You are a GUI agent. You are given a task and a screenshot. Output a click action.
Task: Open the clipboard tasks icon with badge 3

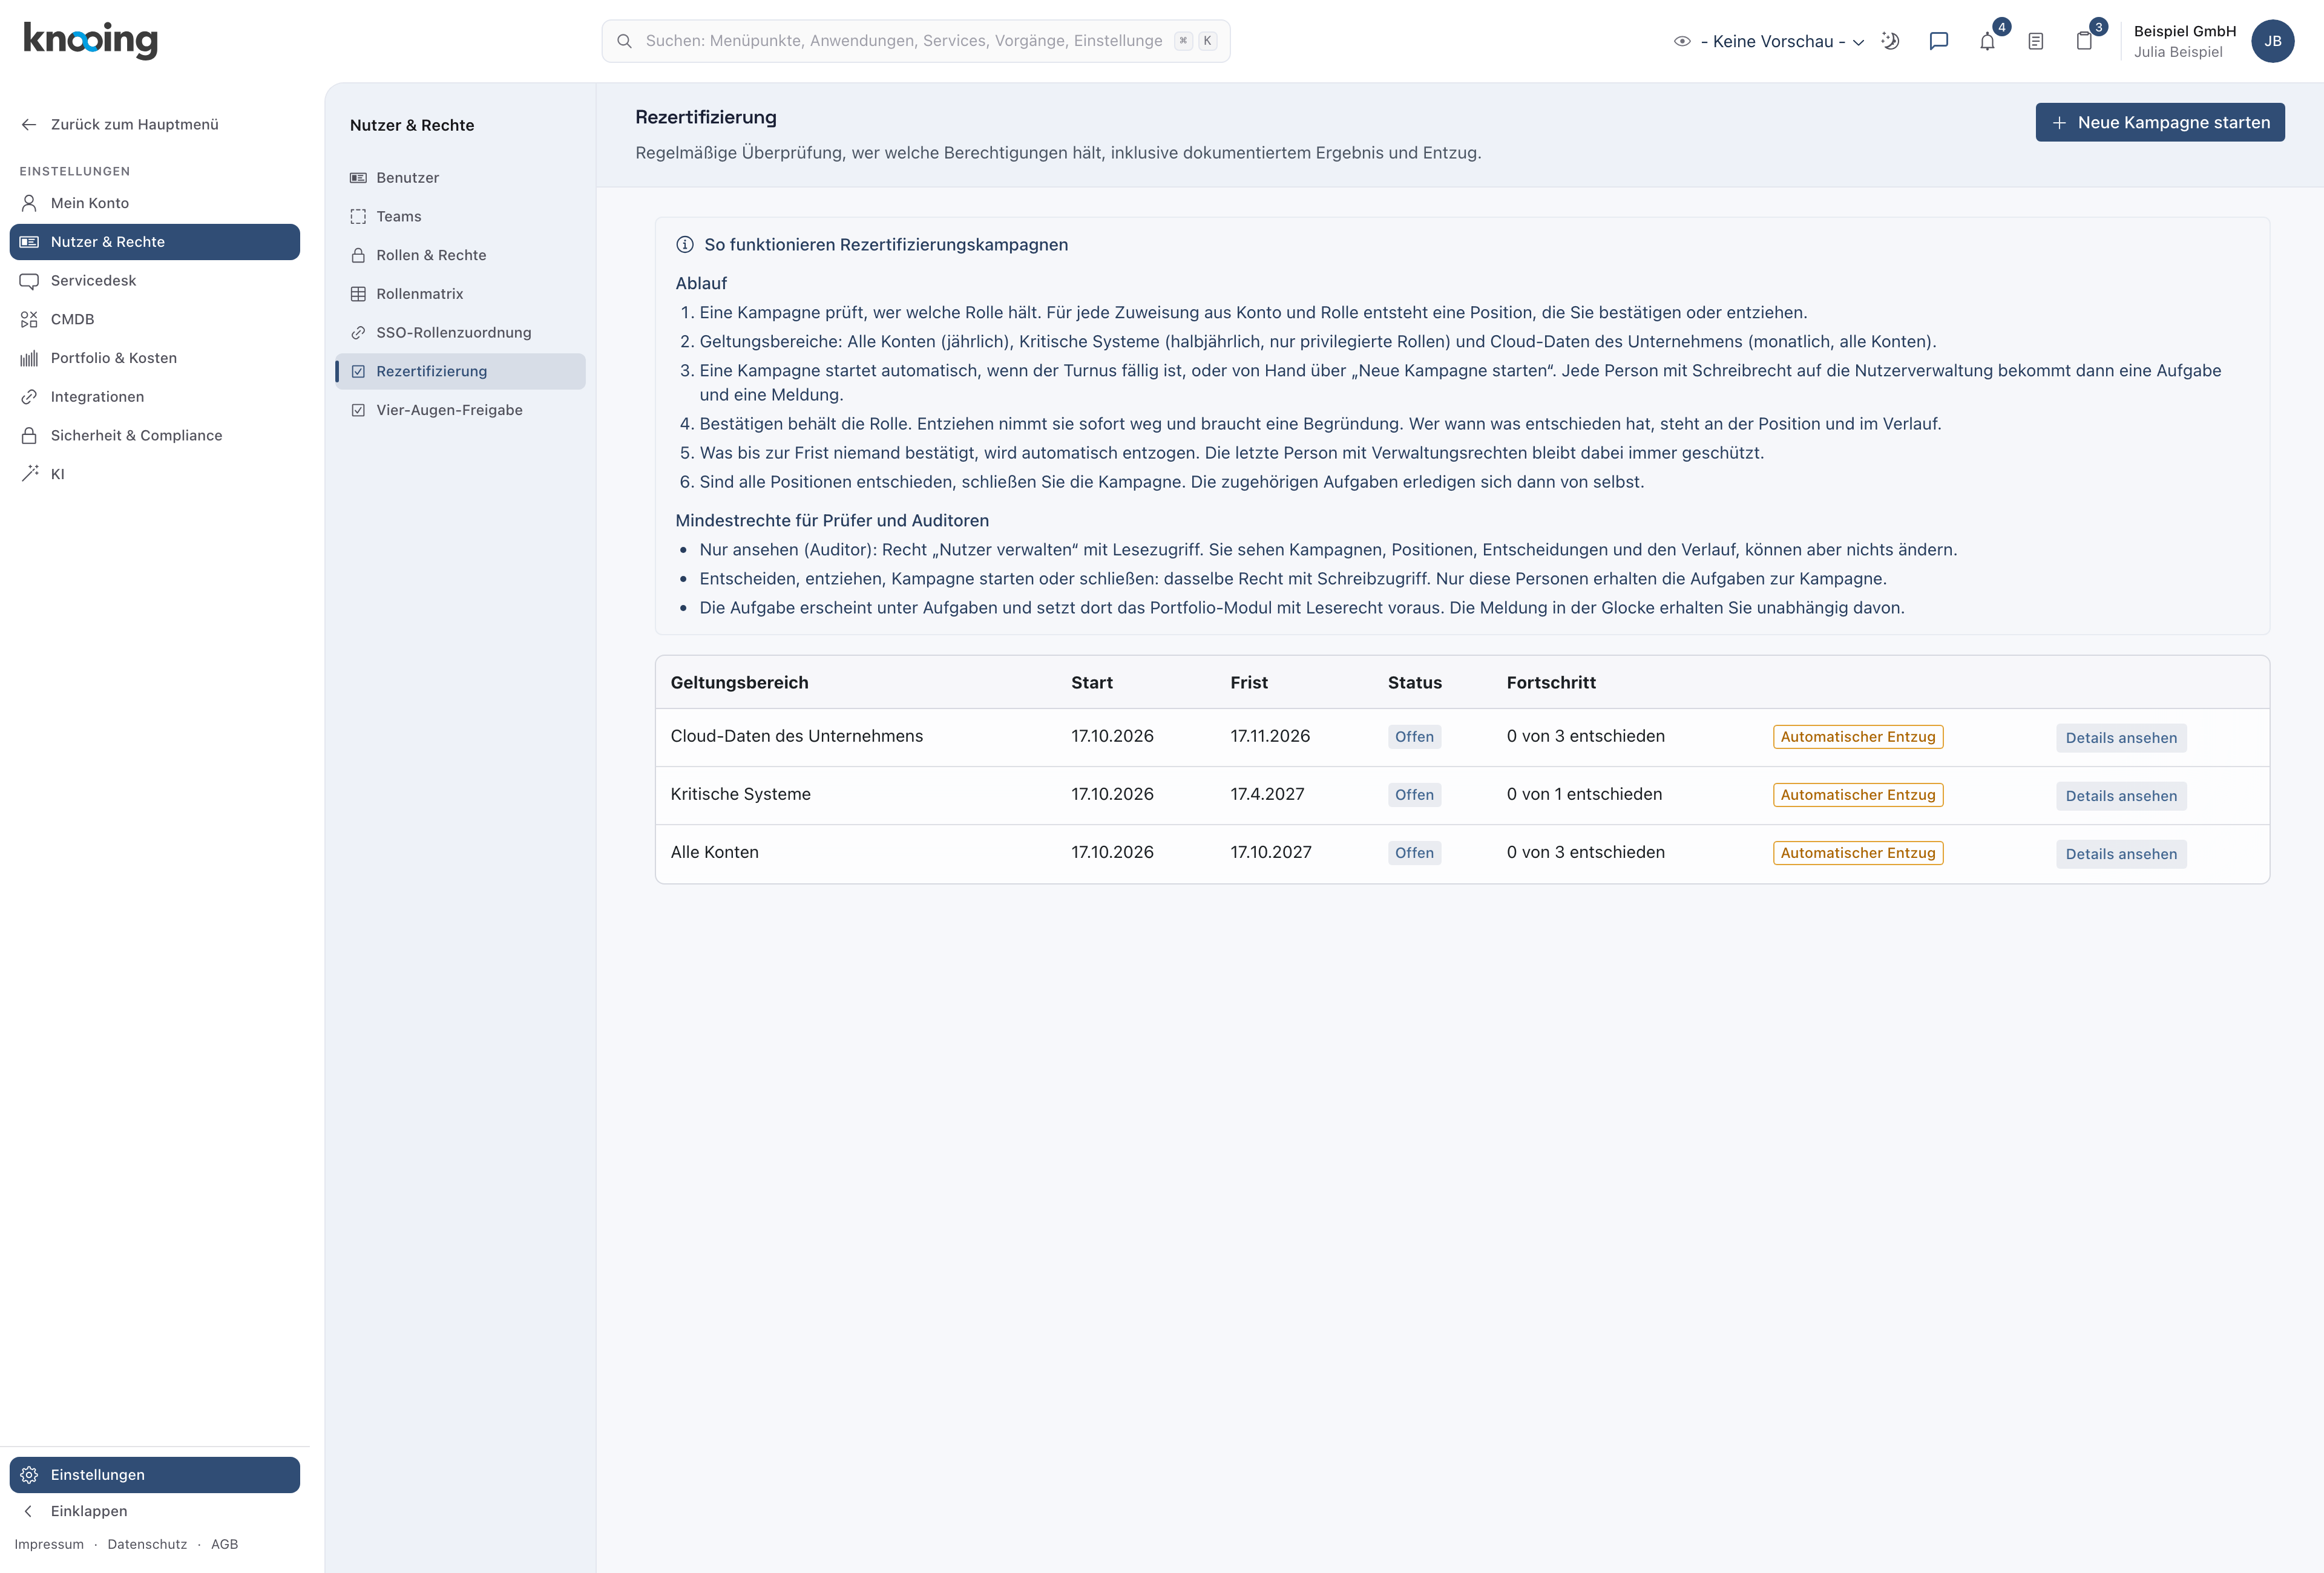coord(2084,41)
